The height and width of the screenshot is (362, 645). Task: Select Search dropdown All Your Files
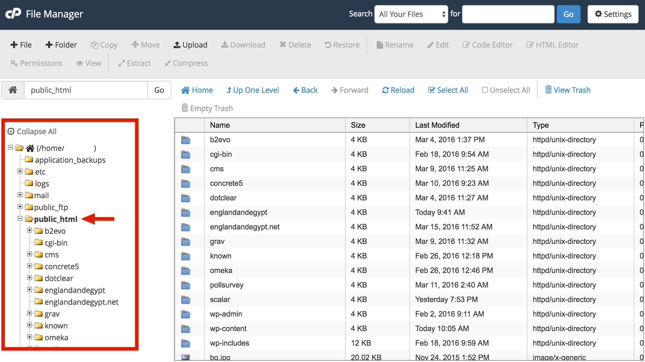411,14
